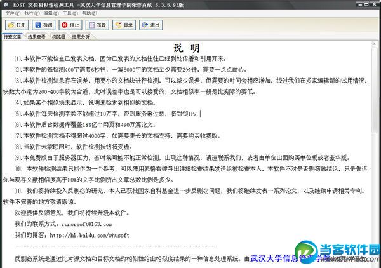
Task: Click the vertical scrollbar thumb
Action: tap(375, 90)
